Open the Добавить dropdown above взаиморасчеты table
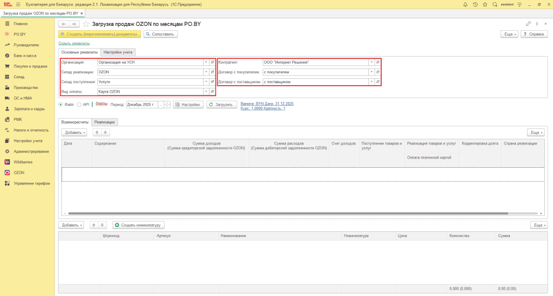This screenshot has height=296, width=553. [73, 132]
